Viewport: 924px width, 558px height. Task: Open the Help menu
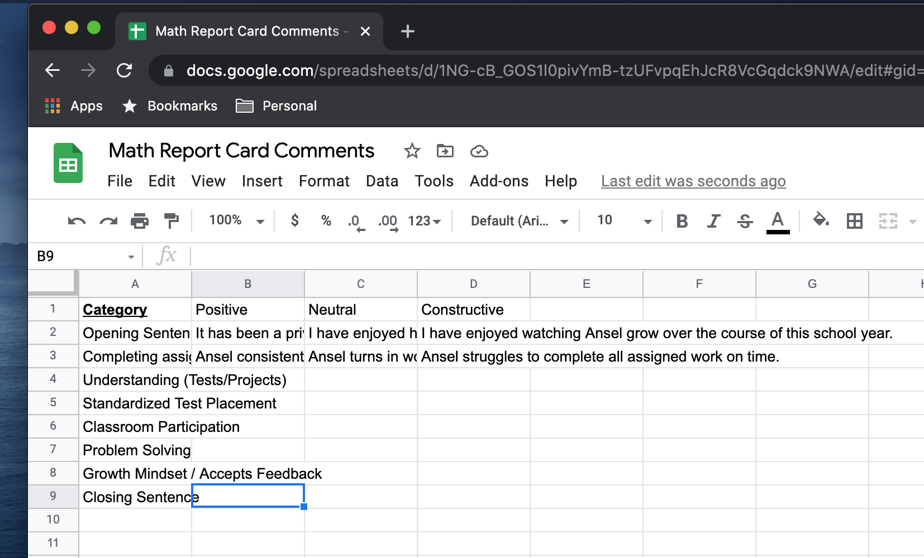tap(561, 181)
